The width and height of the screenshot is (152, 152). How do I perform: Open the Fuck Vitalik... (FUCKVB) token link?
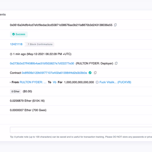pos(115,82)
